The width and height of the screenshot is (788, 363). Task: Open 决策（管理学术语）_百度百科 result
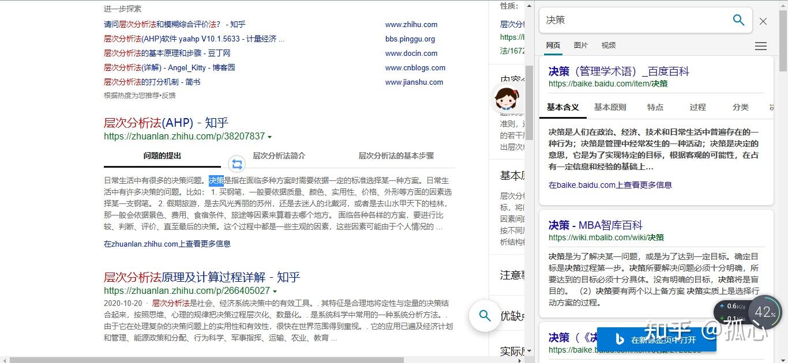pyautogui.click(x=619, y=71)
